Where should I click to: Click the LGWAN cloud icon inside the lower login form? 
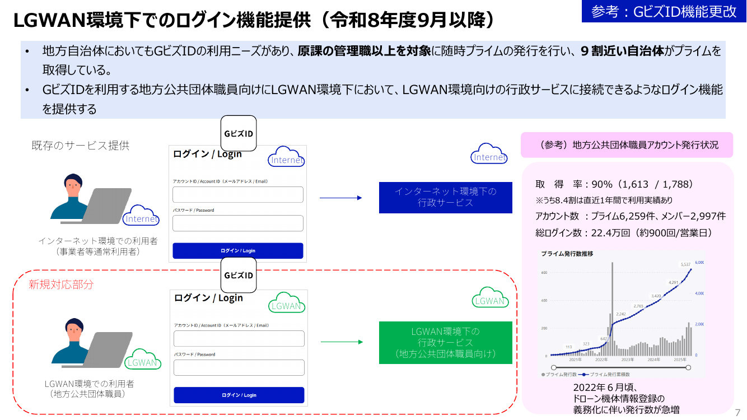[x=287, y=302]
